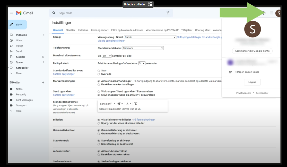This screenshot has width=287, height=167.
Task: Open the text size dropdown
Action: [120, 104]
